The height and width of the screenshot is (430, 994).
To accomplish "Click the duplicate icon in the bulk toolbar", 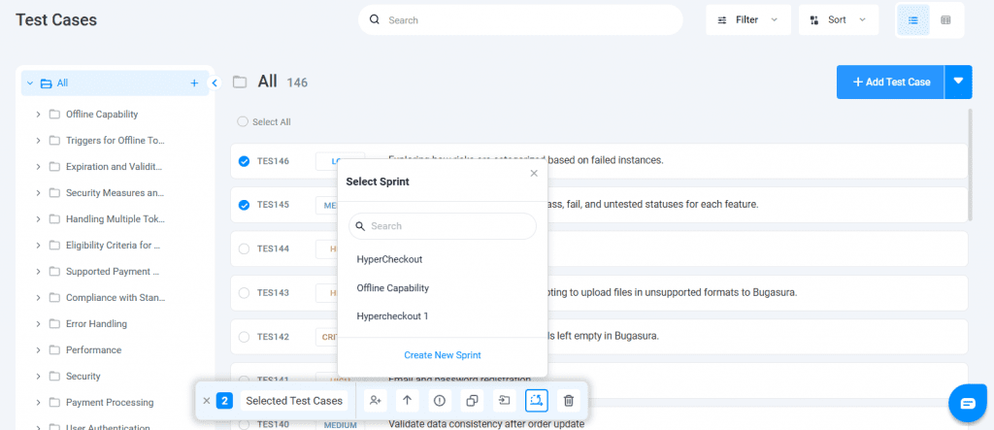I will 472,400.
